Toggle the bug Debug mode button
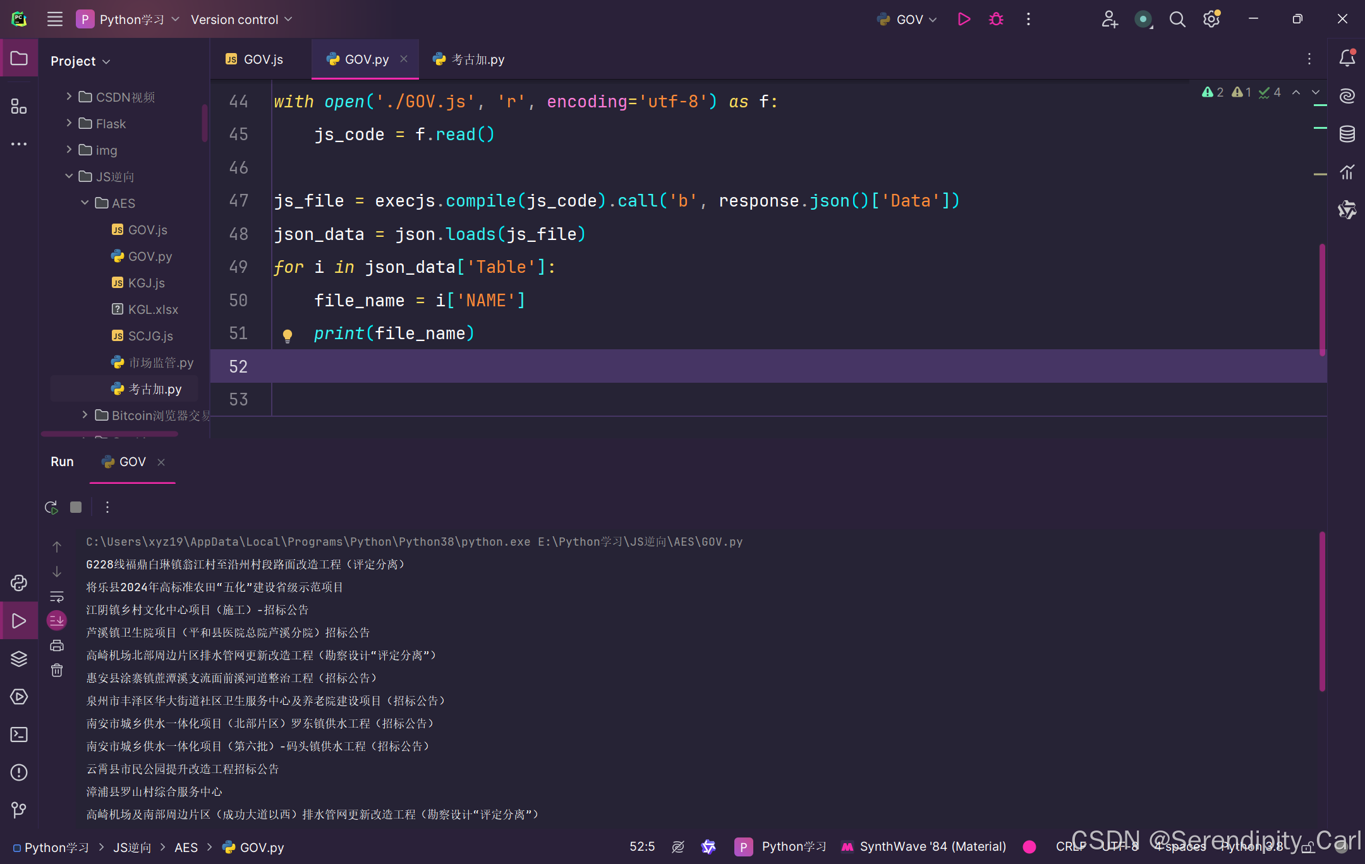1365x864 pixels. pos(996,19)
